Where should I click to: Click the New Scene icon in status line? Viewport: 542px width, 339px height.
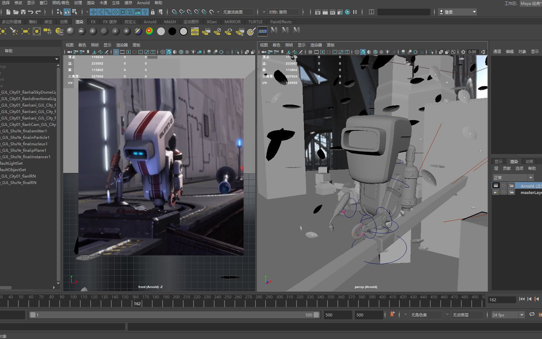tap(8, 12)
